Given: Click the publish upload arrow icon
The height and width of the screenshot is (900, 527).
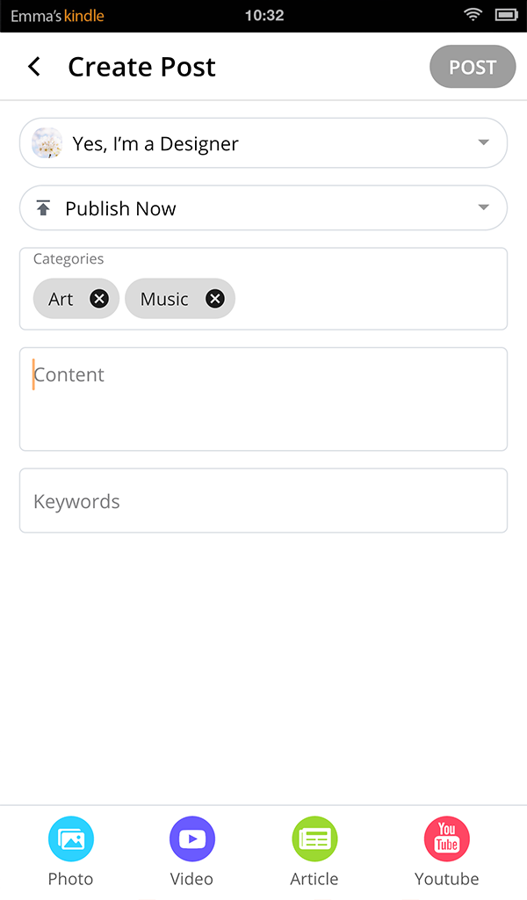Looking at the screenshot, I should pos(43,207).
